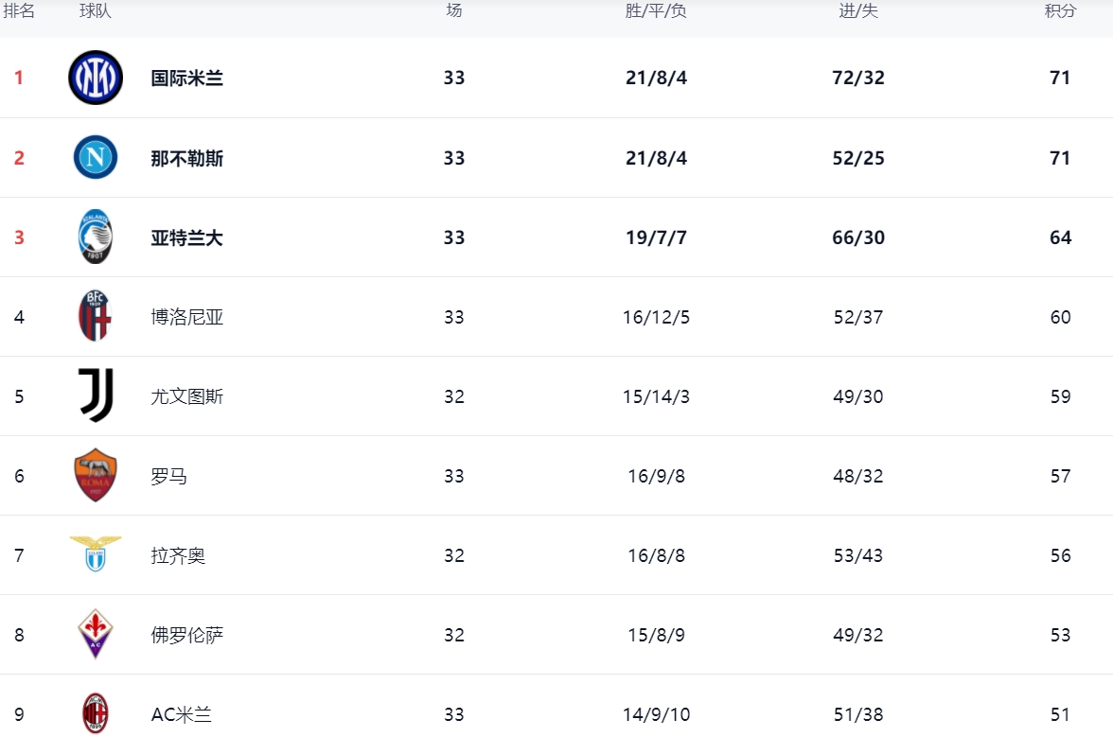Open the 国际米兰 team page
The height and width of the screenshot is (737, 1113).
[187, 79]
